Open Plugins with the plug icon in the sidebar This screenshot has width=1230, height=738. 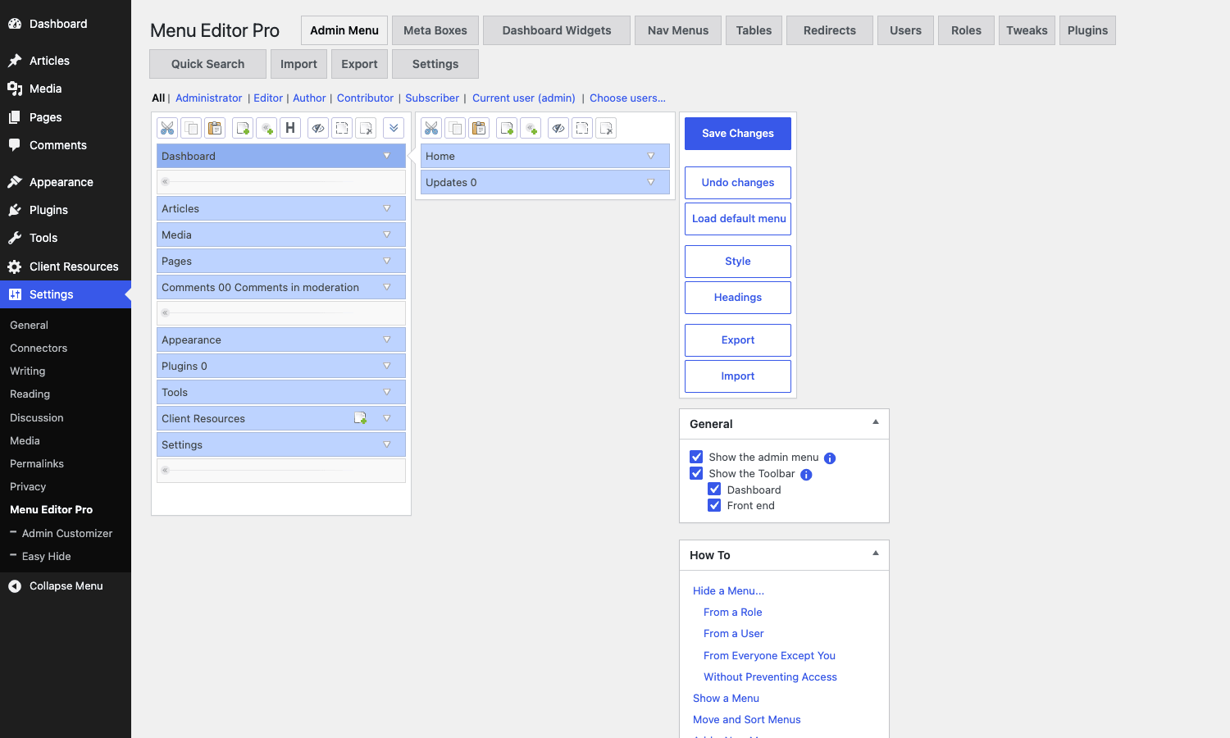pos(66,210)
